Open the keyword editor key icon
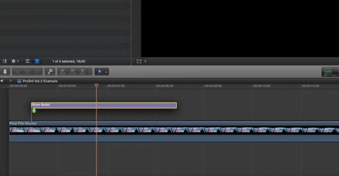The image size is (339, 176). pyautogui.click(x=50, y=72)
